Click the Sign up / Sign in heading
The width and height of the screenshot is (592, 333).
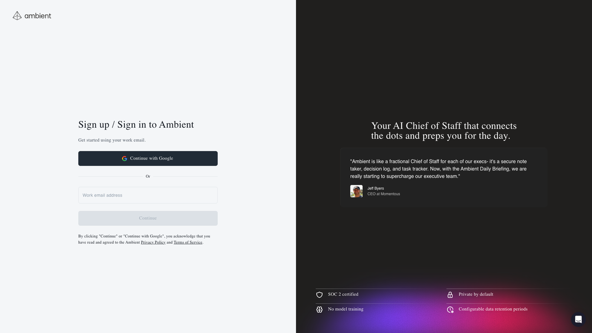click(135, 125)
